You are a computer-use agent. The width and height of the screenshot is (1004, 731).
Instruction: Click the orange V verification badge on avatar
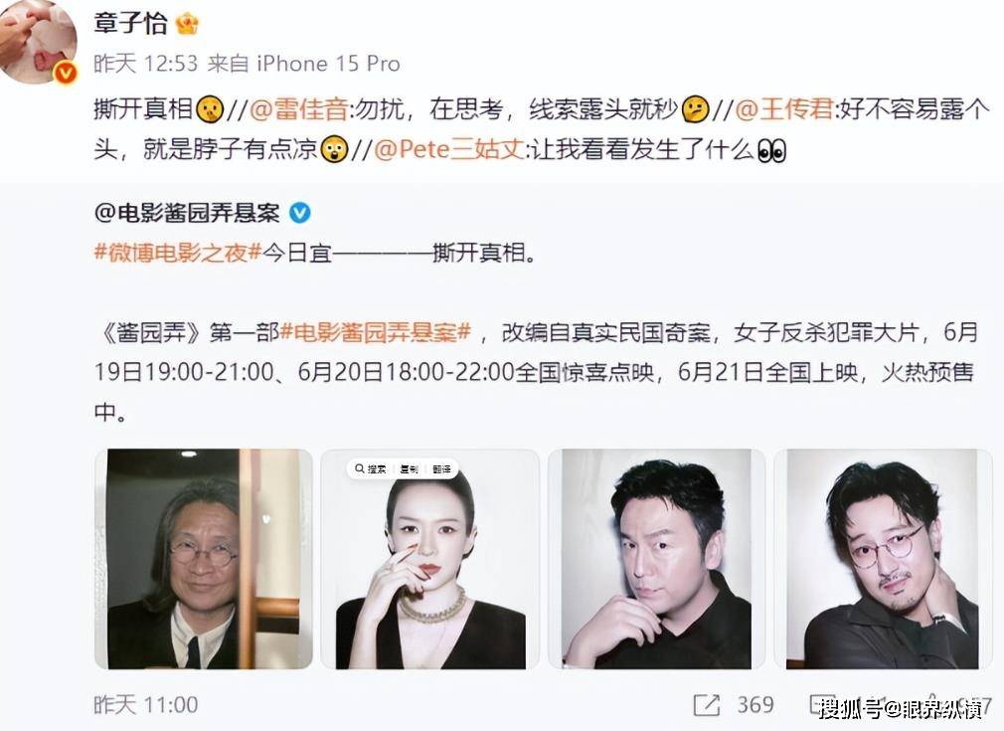66,73
